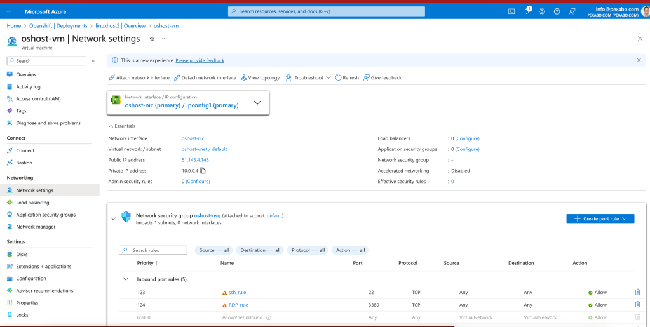Delete the RDP_rule with trash icon
Image resolution: width=650 pixels, height=327 pixels.
637,305
